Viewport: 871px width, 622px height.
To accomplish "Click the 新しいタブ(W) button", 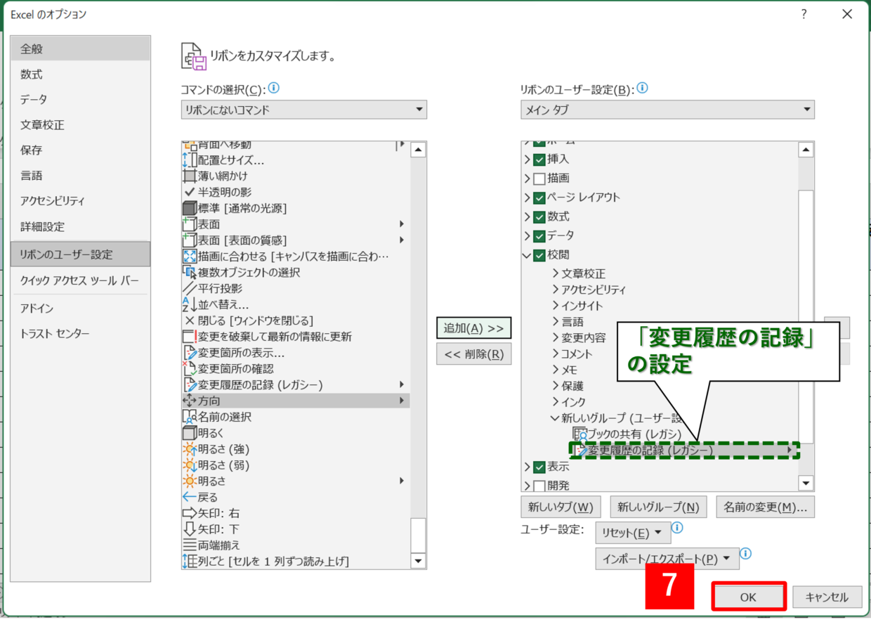I will (561, 507).
